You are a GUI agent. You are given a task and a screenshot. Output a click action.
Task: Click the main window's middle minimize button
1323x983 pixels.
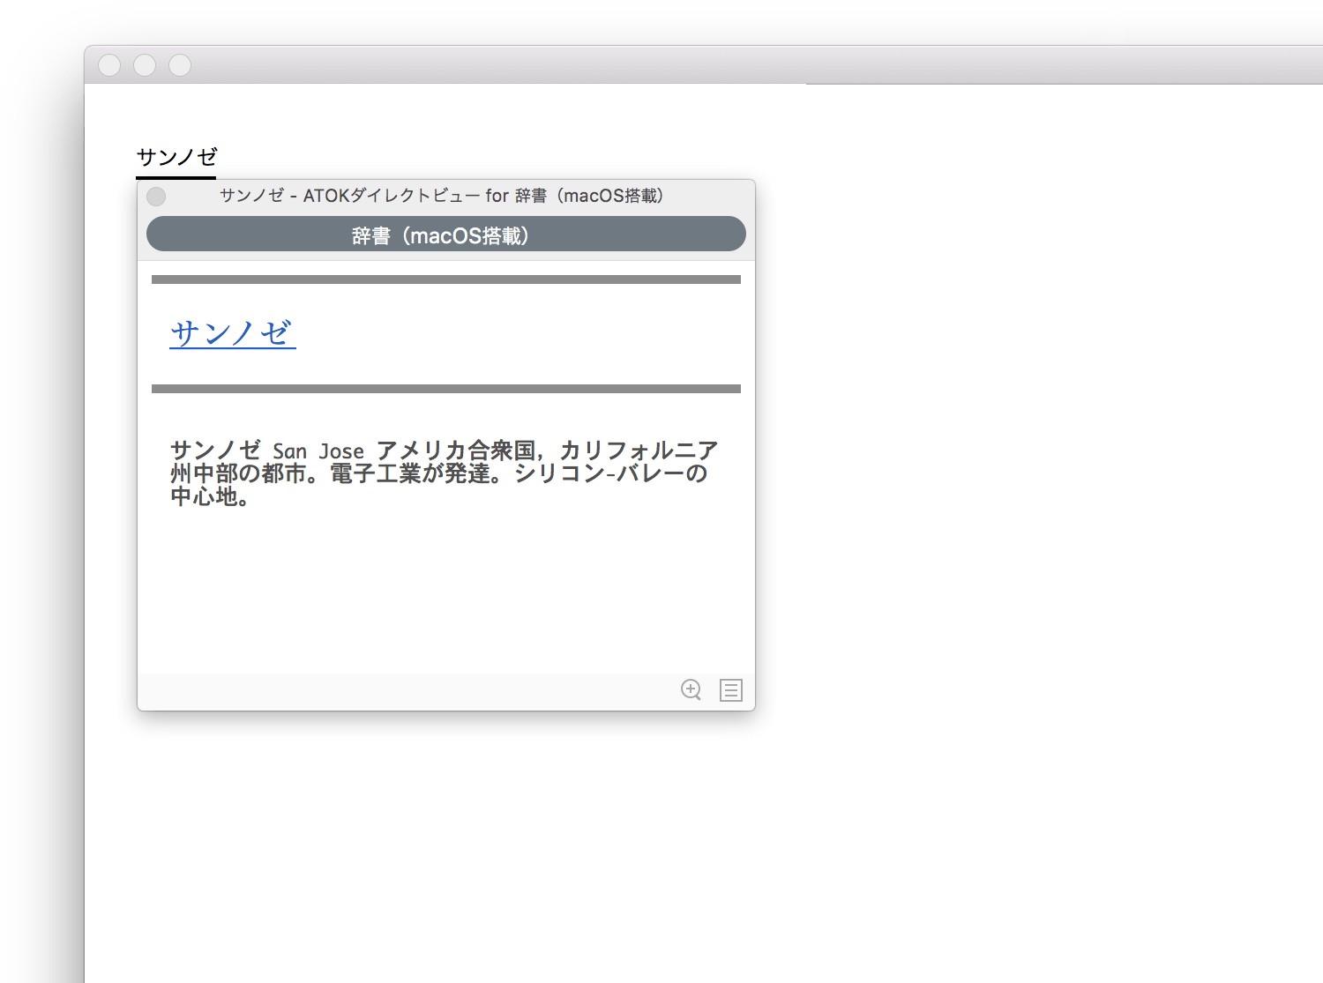click(x=145, y=65)
